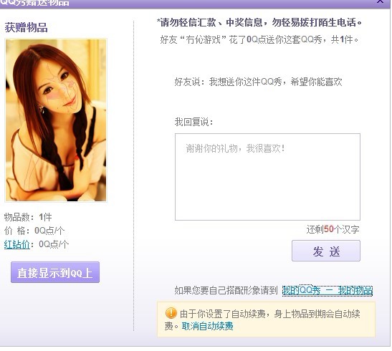Image resolution: width=392 pixels, height=351 pixels.
Task: Click the 还剩50个汉字 character counter
Action: pyautogui.click(x=333, y=229)
